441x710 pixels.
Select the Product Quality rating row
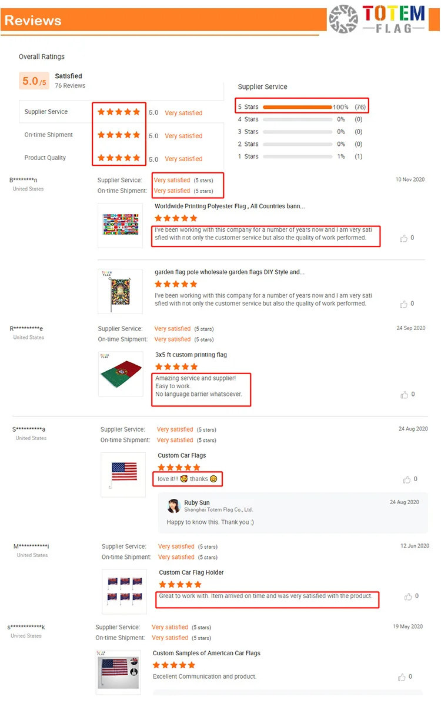121,158
